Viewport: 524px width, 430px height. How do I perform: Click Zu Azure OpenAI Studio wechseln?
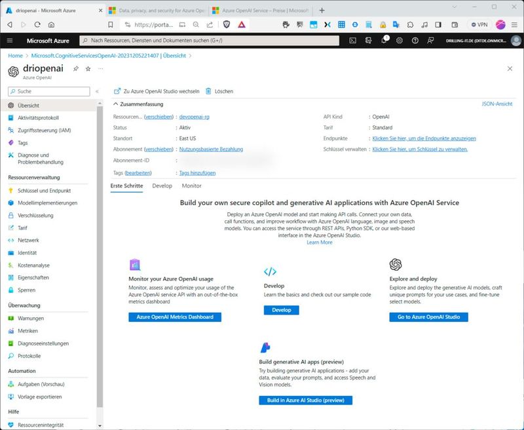click(x=157, y=91)
